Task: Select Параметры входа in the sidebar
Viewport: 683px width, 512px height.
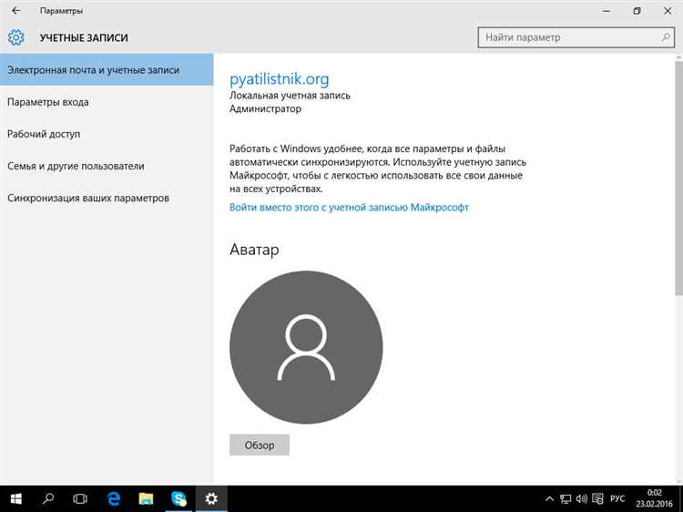Action: coord(48,102)
